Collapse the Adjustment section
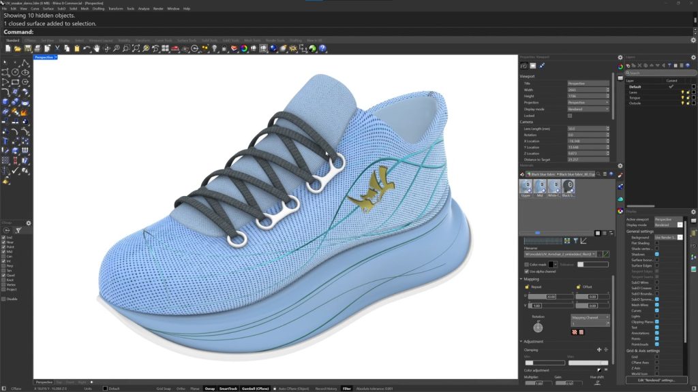 tap(521, 342)
